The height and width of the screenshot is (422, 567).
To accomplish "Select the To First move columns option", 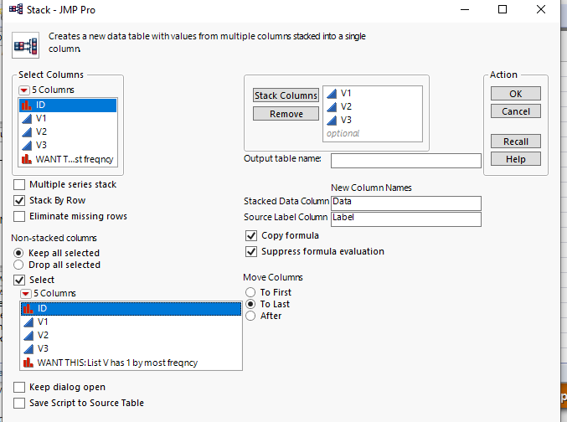I will [250, 292].
